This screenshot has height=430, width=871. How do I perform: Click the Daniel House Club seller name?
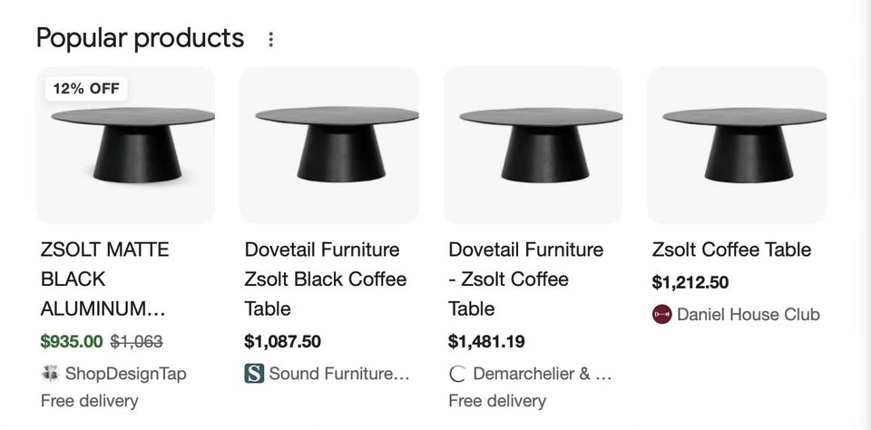pos(748,314)
